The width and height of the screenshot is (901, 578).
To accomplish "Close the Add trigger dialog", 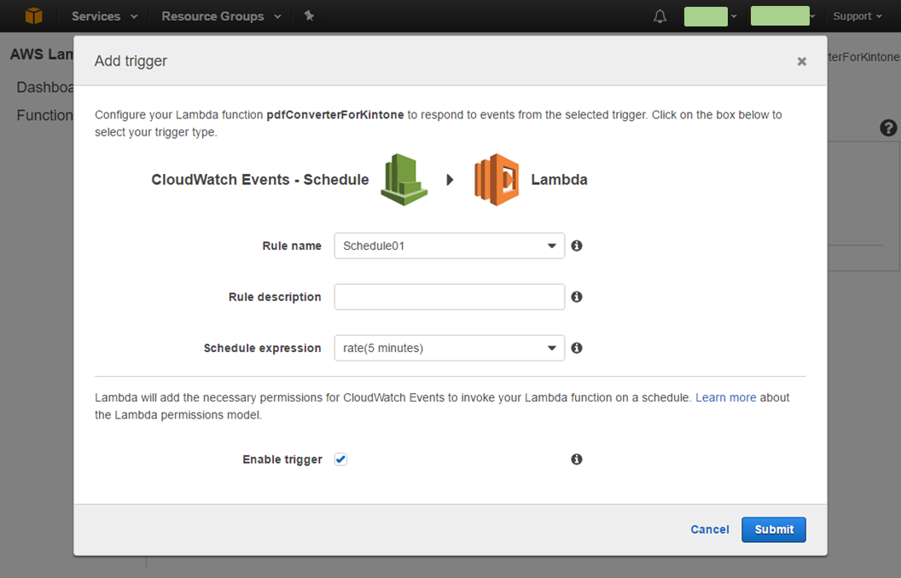I will click(x=801, y=61).
